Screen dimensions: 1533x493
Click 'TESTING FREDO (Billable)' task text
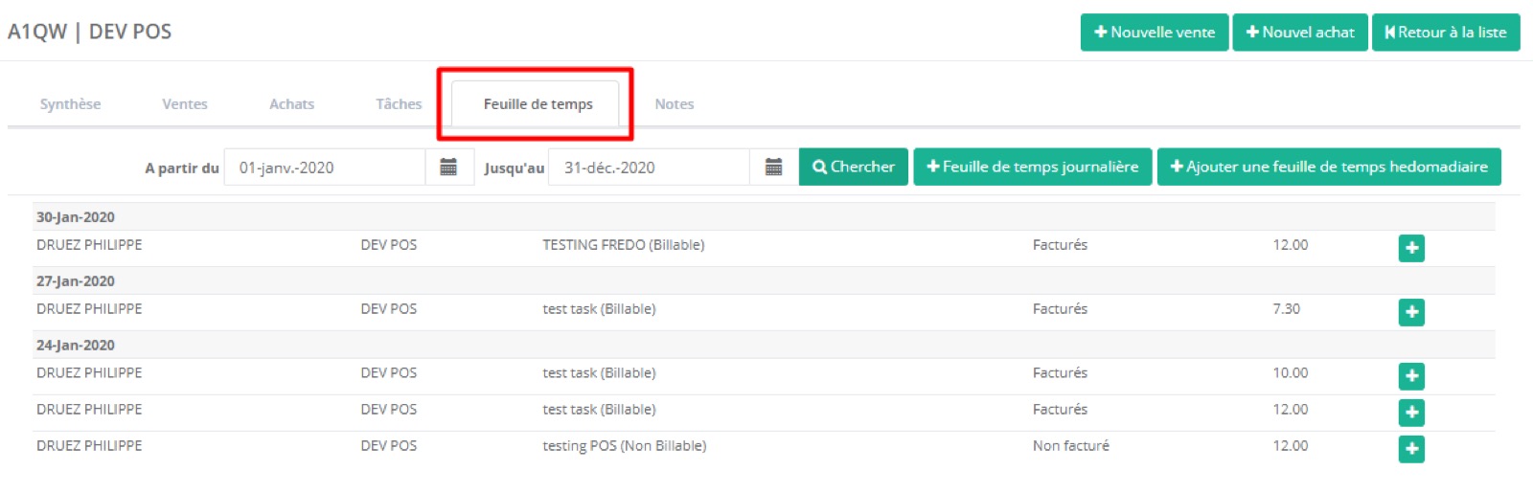624,245
